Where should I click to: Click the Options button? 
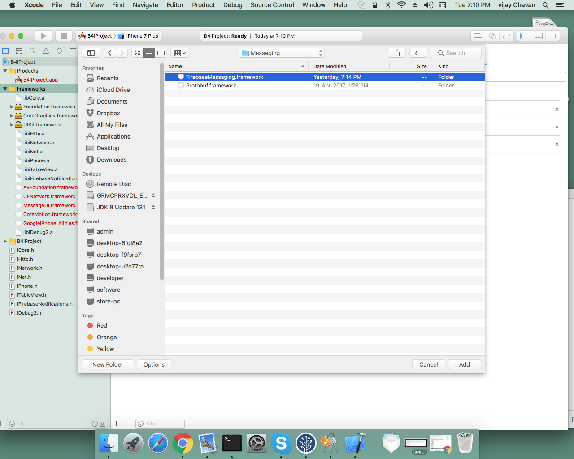tap(154, 364)
